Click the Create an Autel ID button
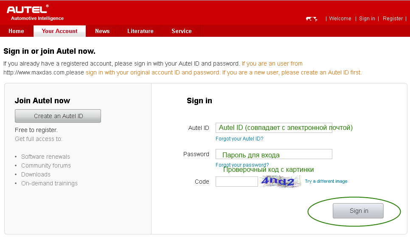Screen dimensions: 410x237 (58, 116)
